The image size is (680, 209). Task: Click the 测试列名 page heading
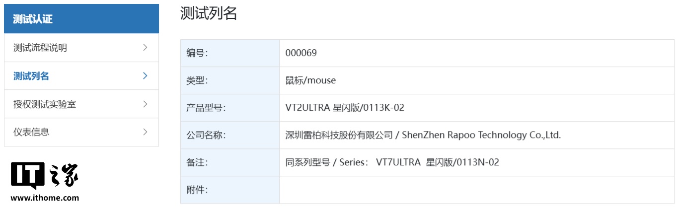point(209,13)
